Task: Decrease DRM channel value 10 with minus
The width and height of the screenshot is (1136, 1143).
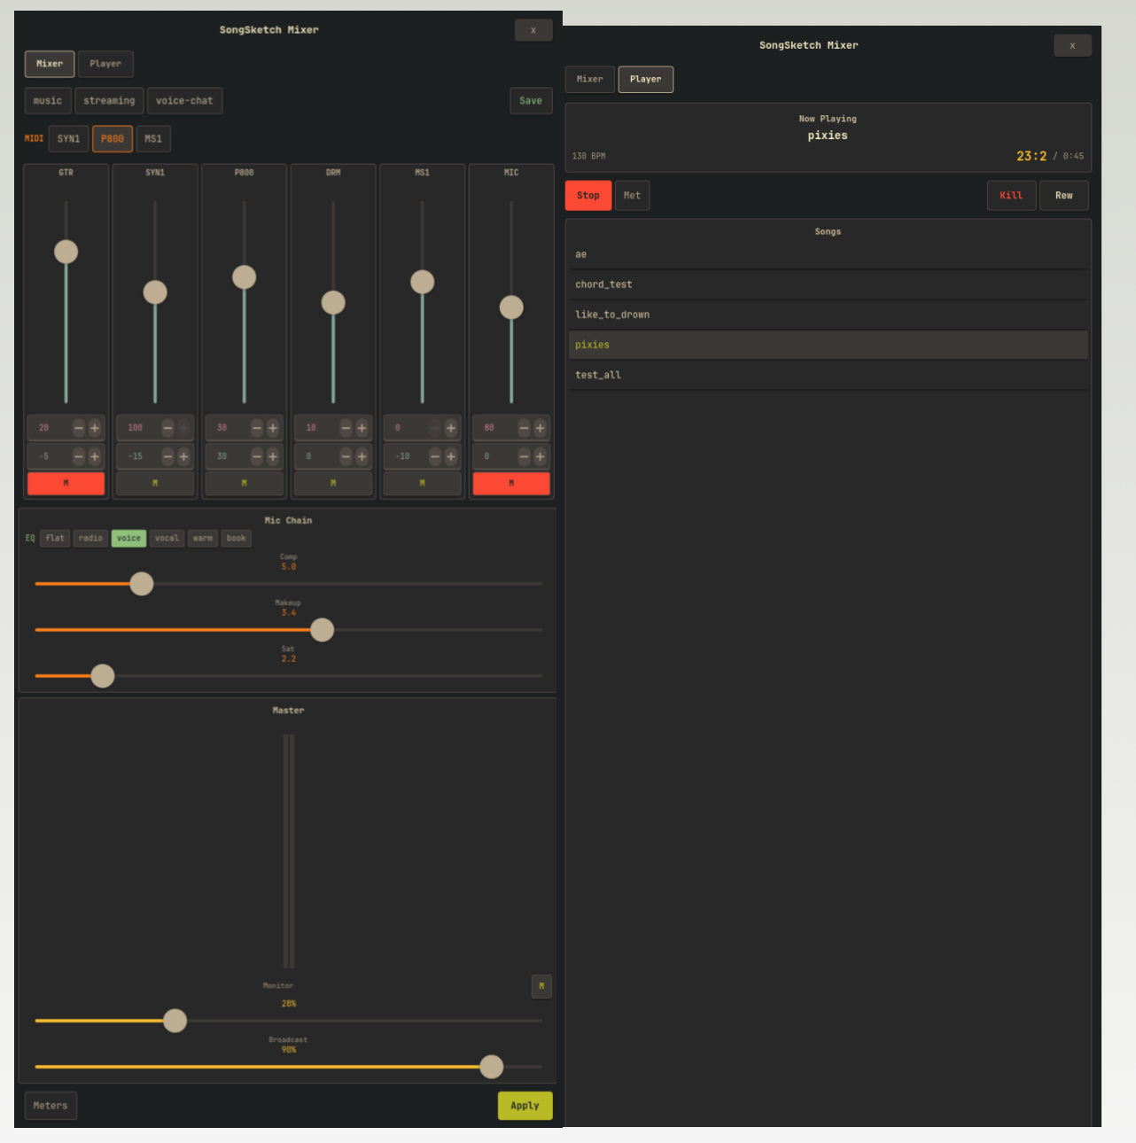Action: point(346,428)
